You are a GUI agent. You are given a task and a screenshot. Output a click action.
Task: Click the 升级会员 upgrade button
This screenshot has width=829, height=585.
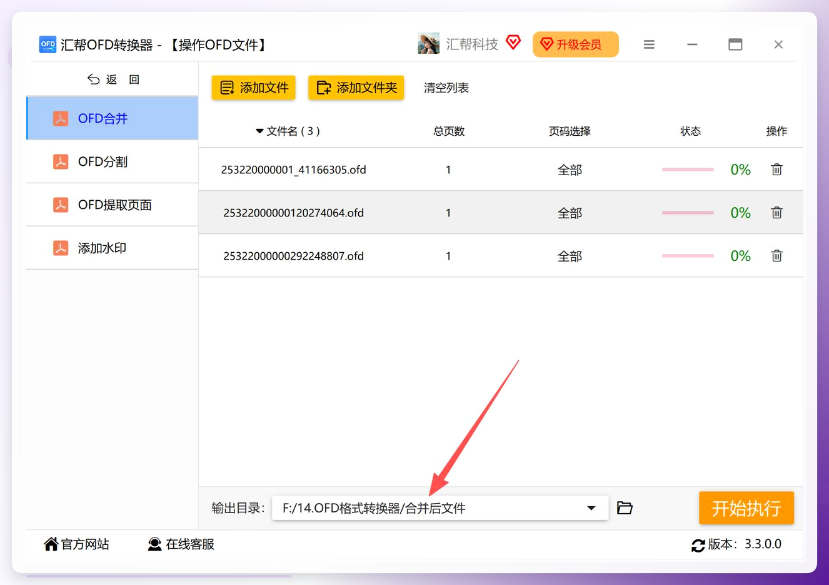575,44
